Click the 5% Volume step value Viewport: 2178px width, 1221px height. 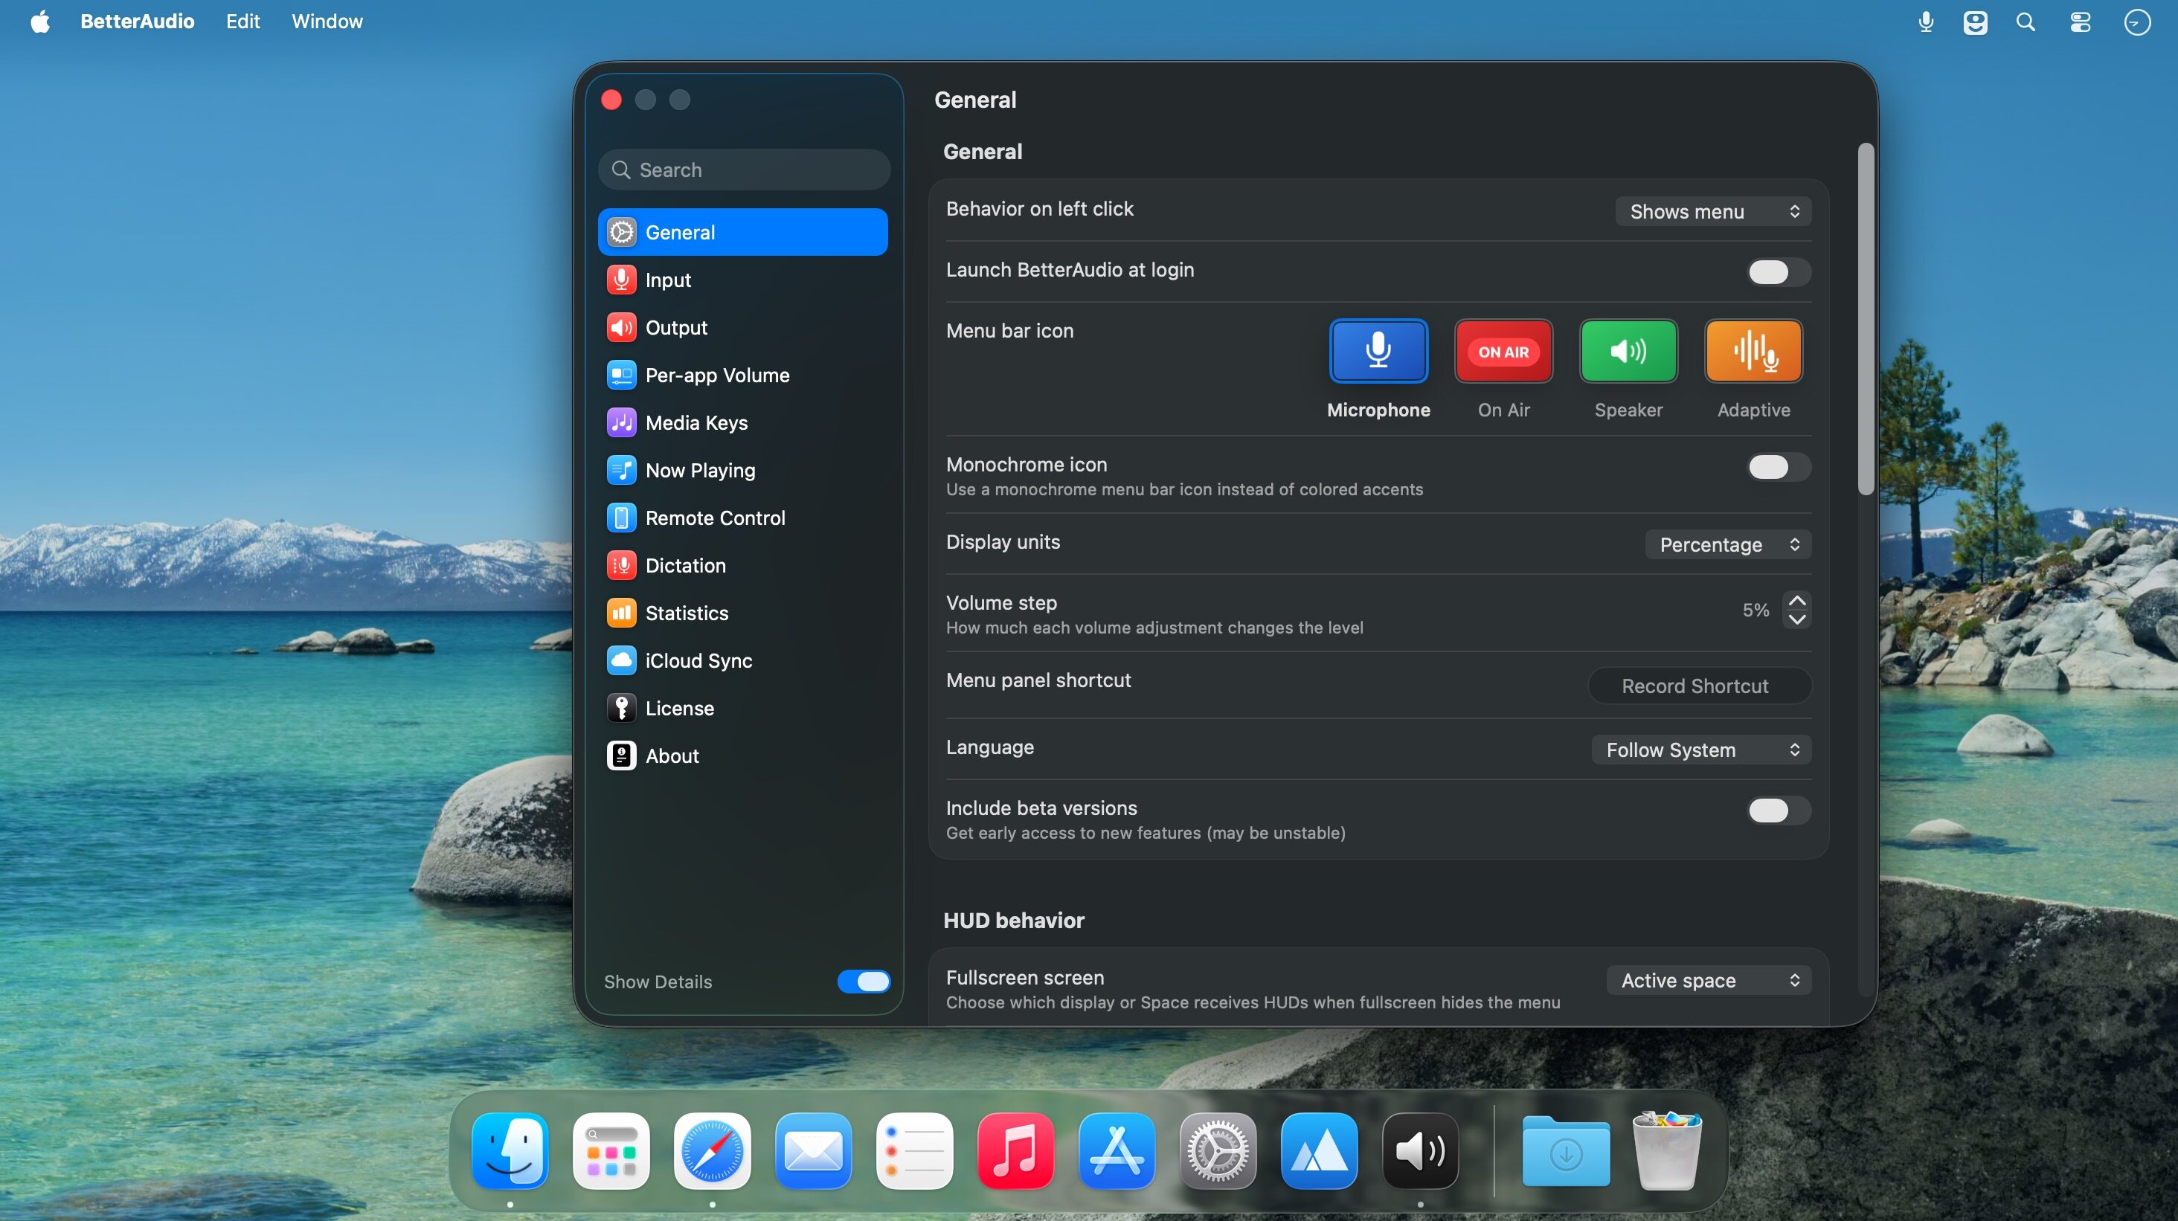[1755, 610]
